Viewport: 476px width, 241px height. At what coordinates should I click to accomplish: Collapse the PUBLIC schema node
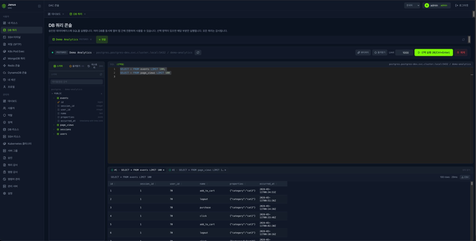click(52, 93)
